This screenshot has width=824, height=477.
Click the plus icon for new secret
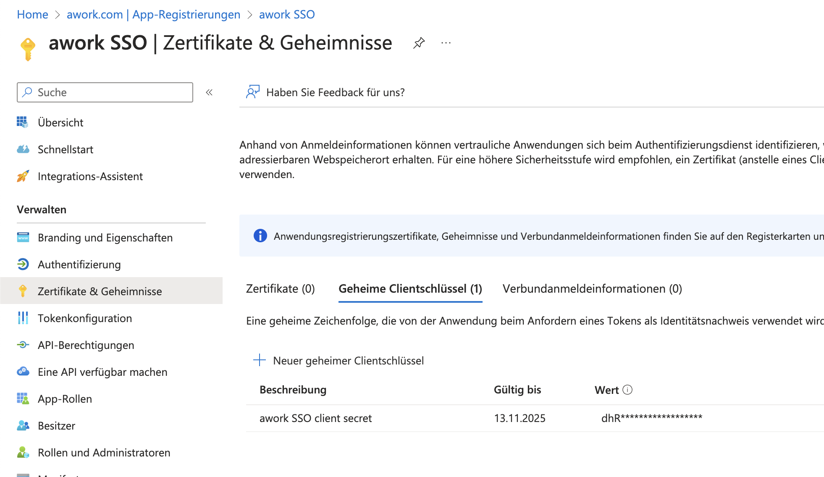(260, 360)
